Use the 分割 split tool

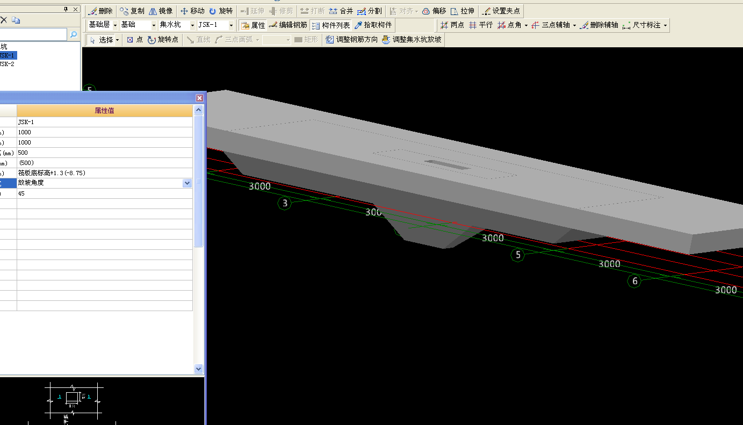(x=370, y=11)
